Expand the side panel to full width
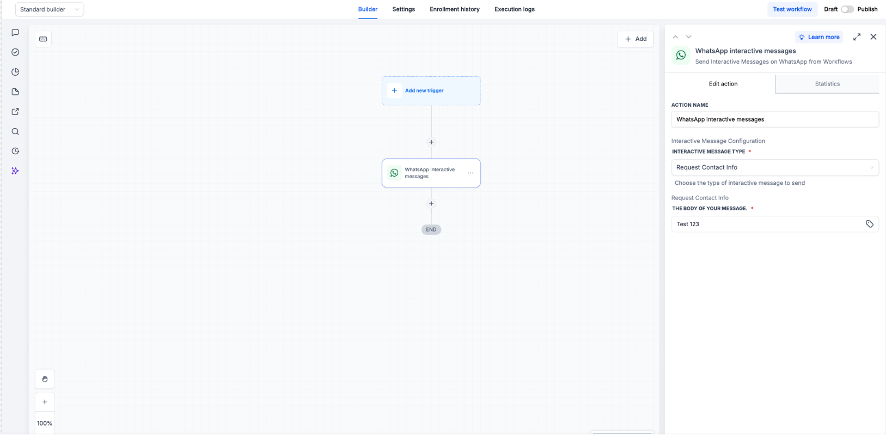The width and height of the screenshot is (886, 436). click(857, 37)
